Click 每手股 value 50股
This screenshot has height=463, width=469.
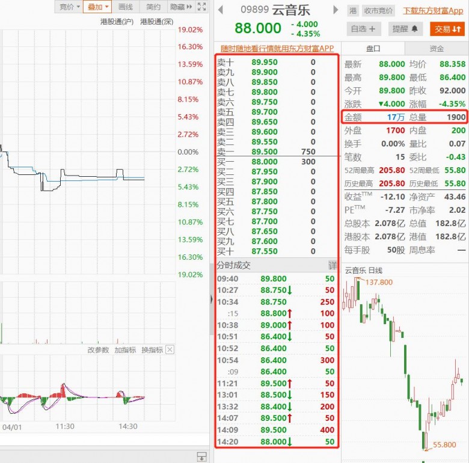(396, 250)
